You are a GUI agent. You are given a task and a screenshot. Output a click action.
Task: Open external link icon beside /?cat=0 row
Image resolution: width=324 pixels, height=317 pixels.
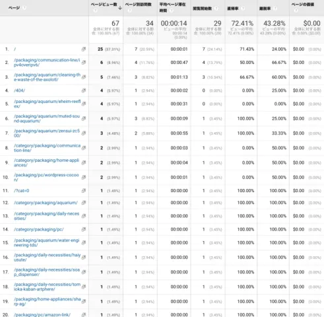tap(84, 191)
